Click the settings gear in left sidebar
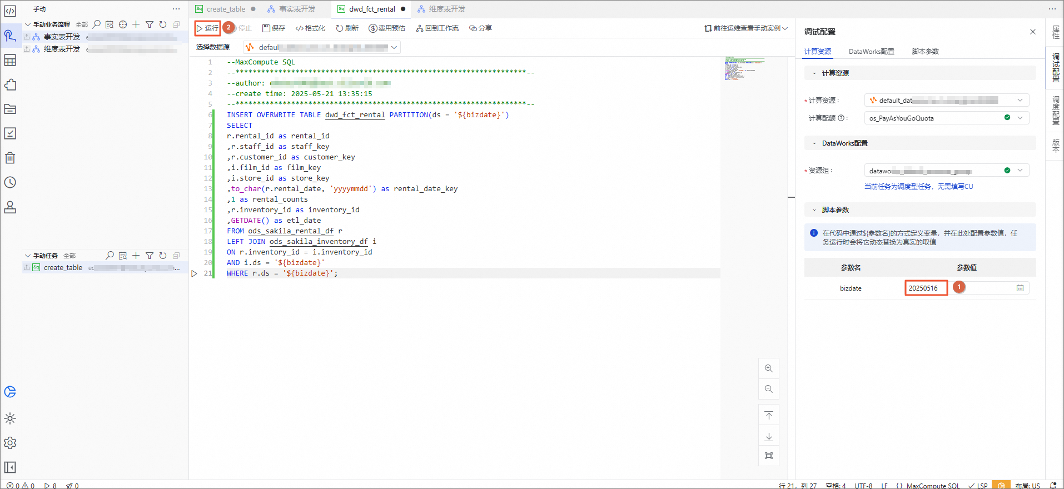This screenshot has height=489, width=1064. coord(10,443)
